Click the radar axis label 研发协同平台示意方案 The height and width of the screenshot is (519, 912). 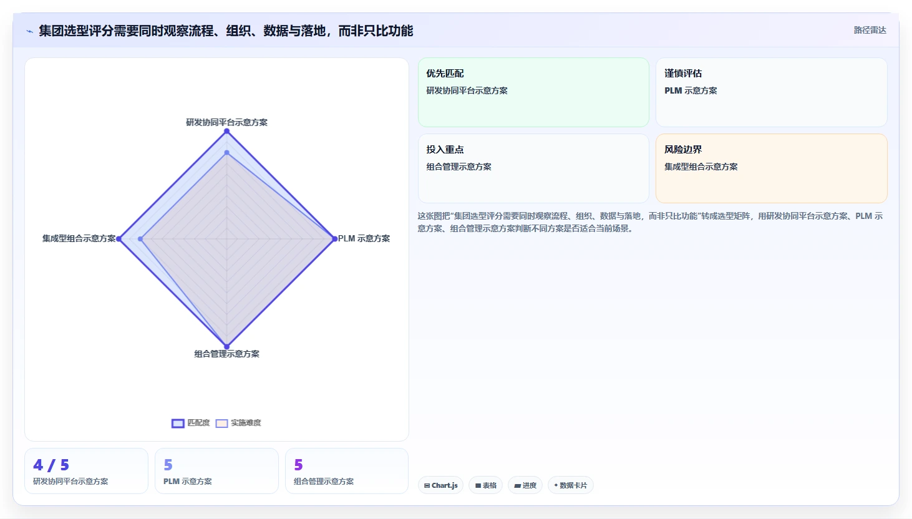[x=226, y=122]
